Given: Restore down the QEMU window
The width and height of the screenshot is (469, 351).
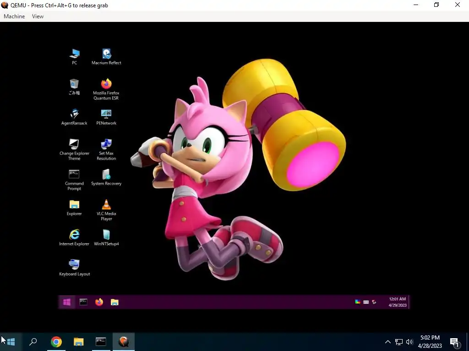Looking at the screenshot, I should point(436,5).
